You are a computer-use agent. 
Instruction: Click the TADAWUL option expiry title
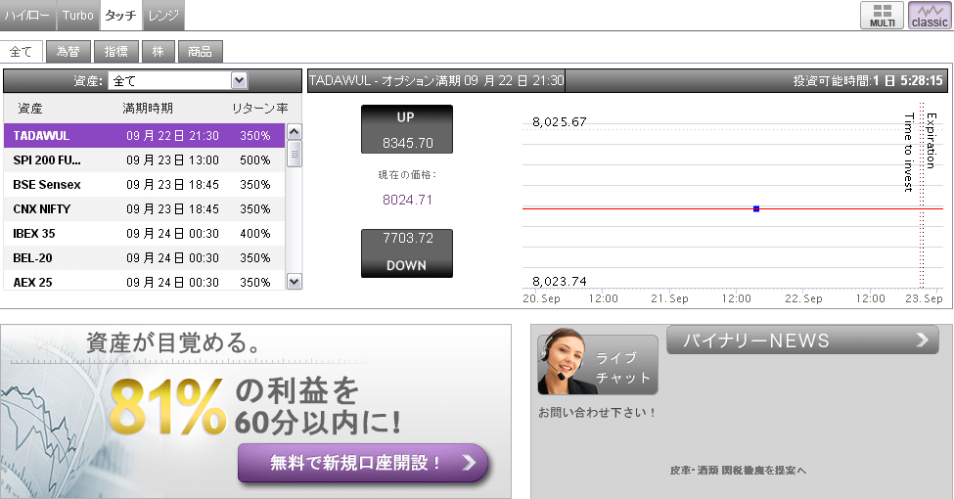click(436, 80)
